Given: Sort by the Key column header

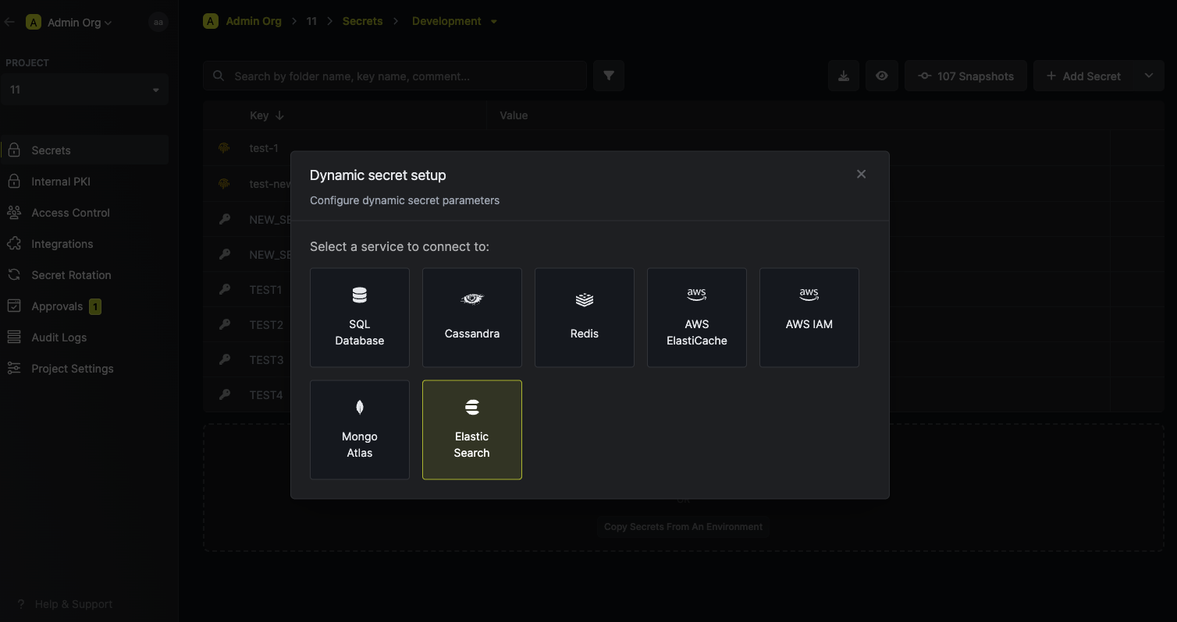Looking at the screenshot, I should click(267, 115).
